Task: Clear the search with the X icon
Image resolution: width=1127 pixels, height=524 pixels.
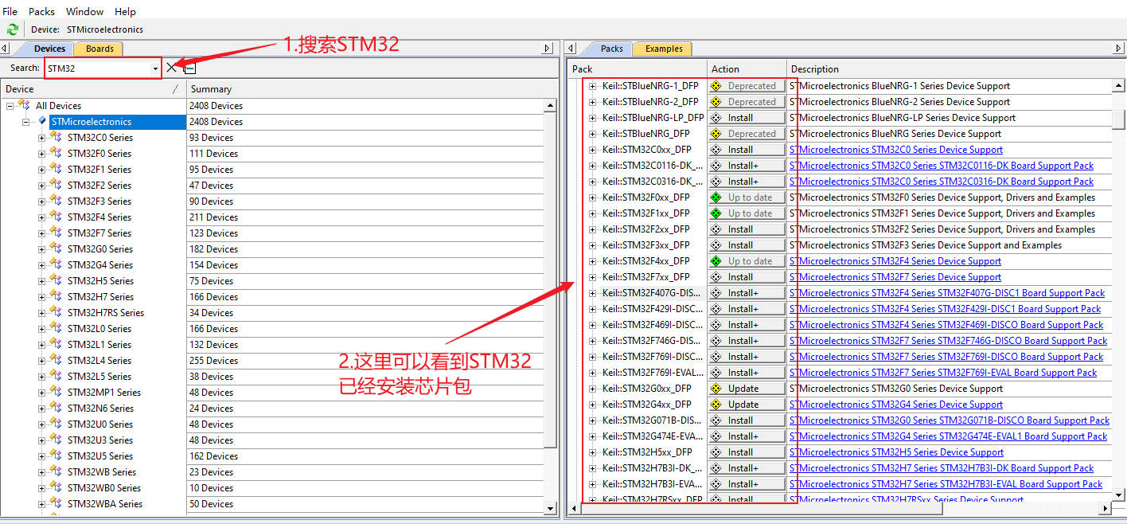Action: (172, 68)
